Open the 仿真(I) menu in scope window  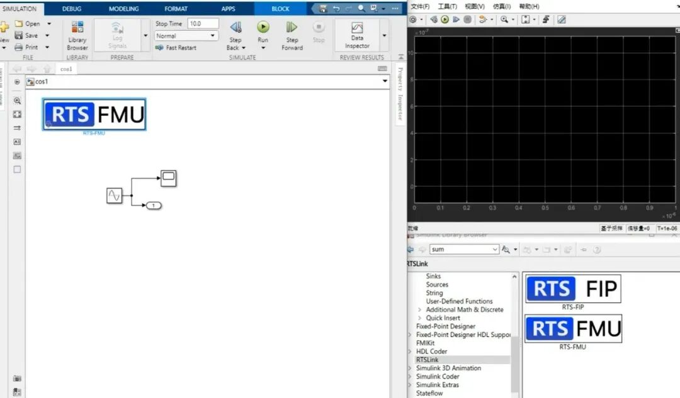pos(502,6)
